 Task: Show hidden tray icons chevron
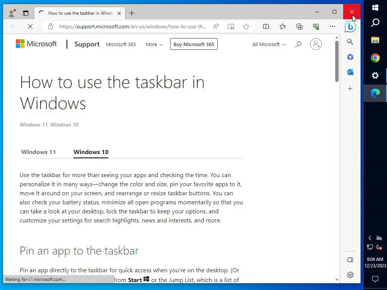(370, 238)
